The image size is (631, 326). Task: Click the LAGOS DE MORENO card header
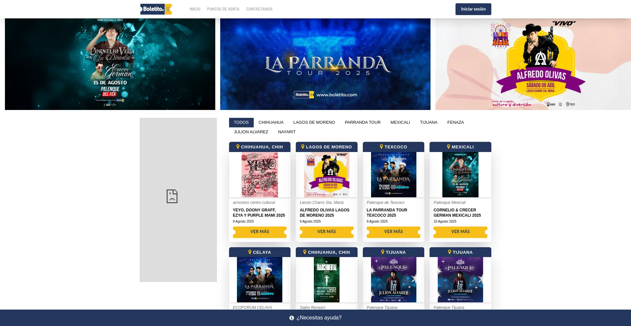327,147
